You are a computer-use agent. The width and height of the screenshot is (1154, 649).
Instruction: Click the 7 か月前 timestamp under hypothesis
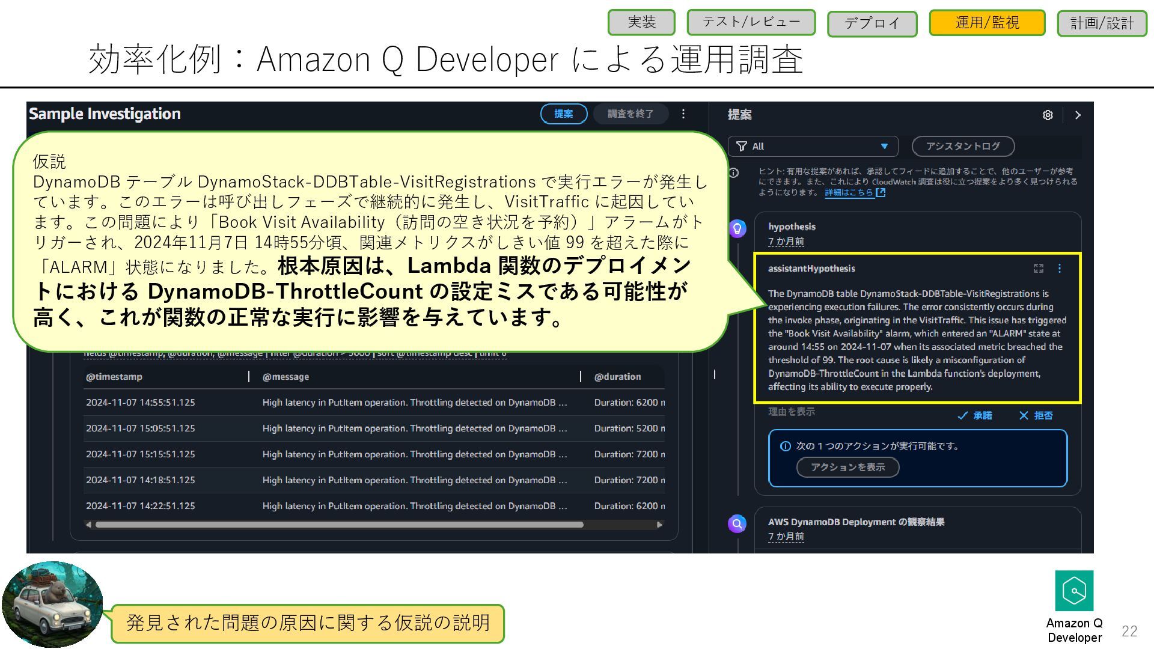pos(786,242)
